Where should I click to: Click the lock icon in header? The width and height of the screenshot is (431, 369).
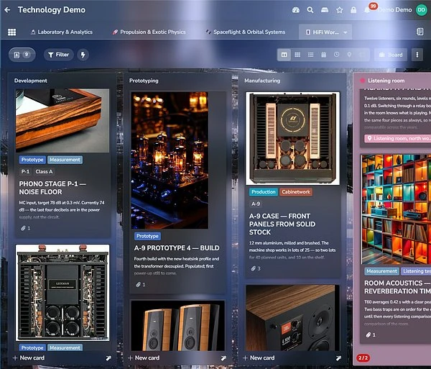pyautogui.click(x=353, y=10)
